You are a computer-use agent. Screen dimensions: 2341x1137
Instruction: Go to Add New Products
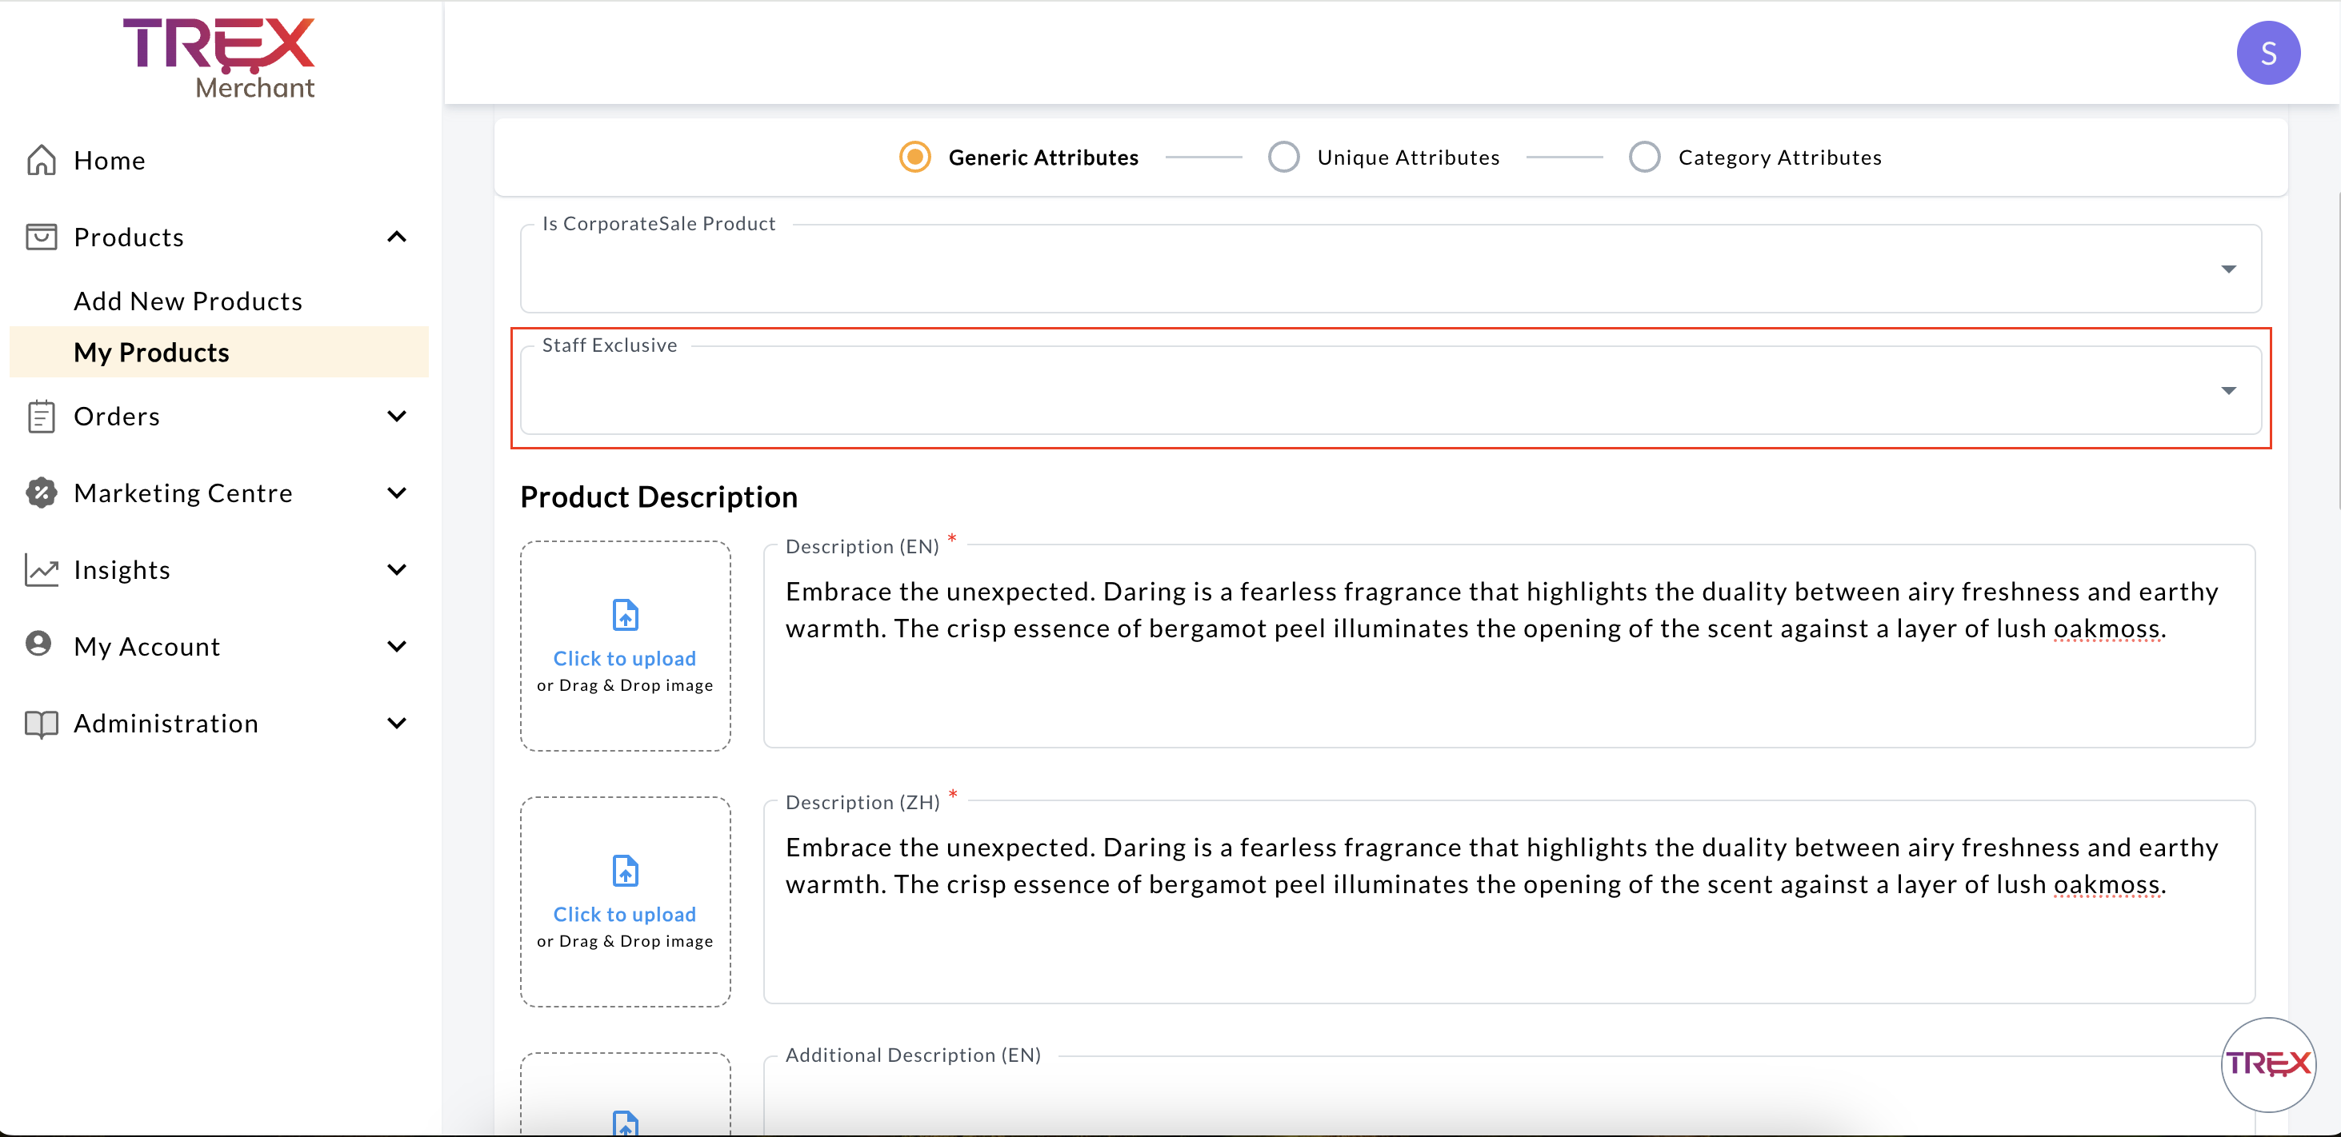coord(188,301)
